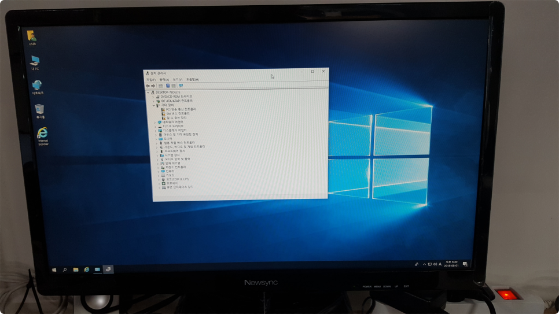Open the 동작(A) menu
The width and height of the screenshot is (559, 314).
(x=164, y=79)
